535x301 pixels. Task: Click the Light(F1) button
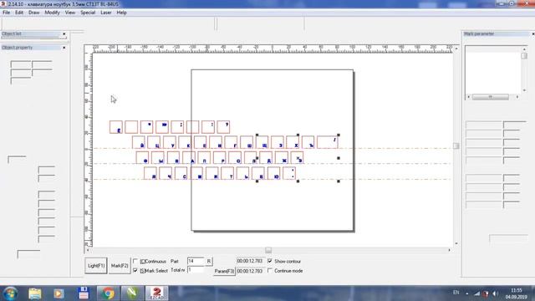tap(96, 266)
